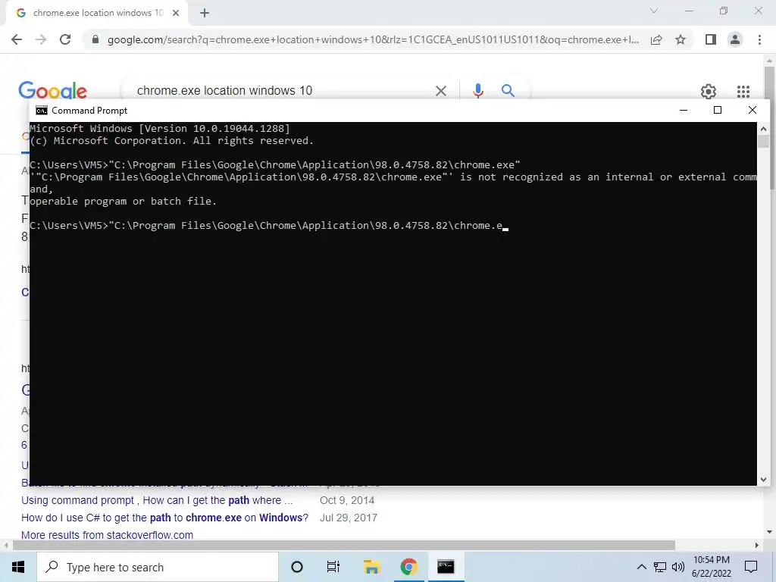This screenshot has height=582, width=776.
Task: Open volume control tray icon
Action: pyautogui.click(x=678, y=567)
